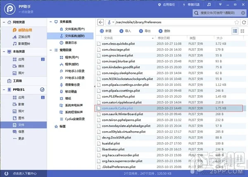Collapse the 本地资源 section
This screenshot has width=248, height=177.
4,52
